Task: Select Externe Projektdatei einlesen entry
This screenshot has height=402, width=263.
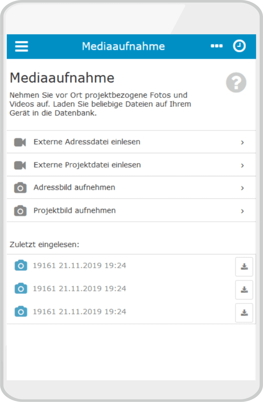Action: coord(131,165)
